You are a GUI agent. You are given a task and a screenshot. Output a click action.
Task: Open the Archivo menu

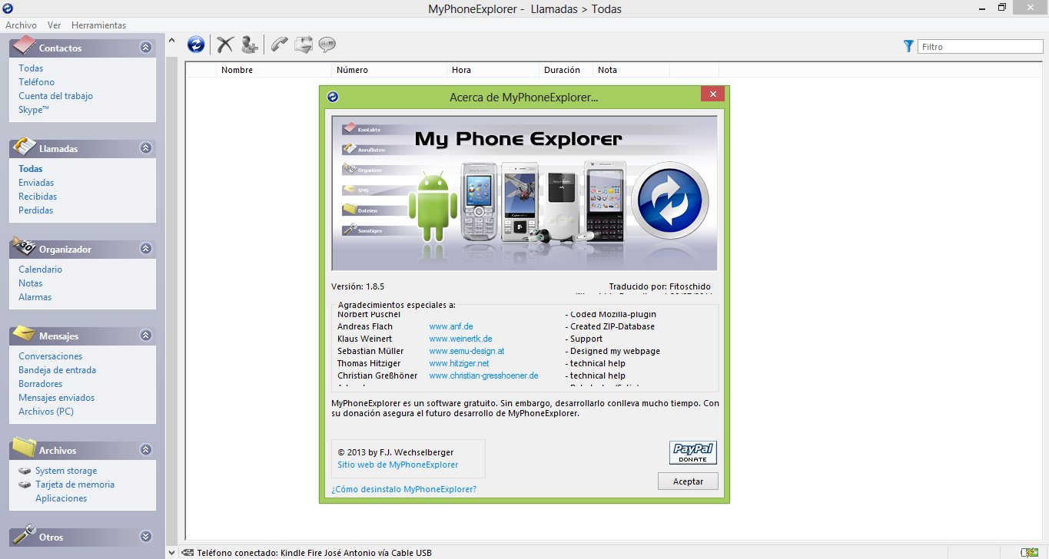tap(21, 25)
